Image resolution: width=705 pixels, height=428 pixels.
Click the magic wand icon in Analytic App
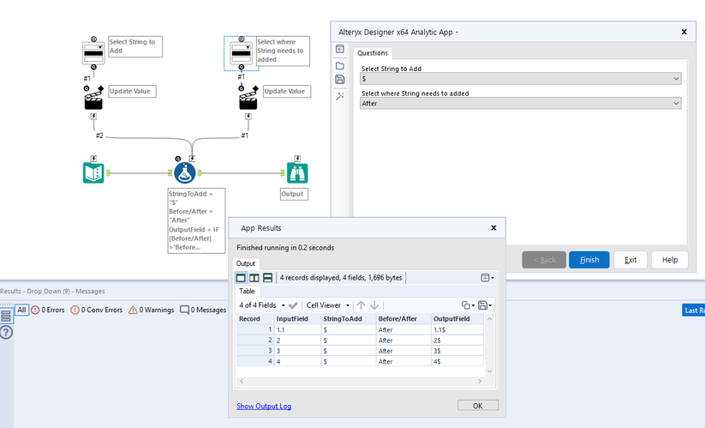click(x=340, y=96)
